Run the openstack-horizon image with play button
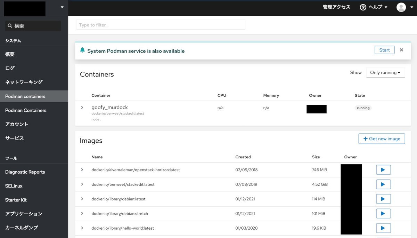Viewport: 417px width, 238px height. [x=383, y=170]
